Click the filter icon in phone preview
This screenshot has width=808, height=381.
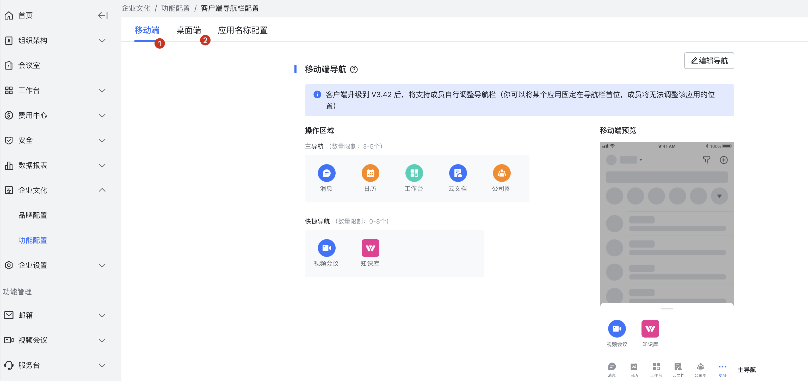point(706,160)
